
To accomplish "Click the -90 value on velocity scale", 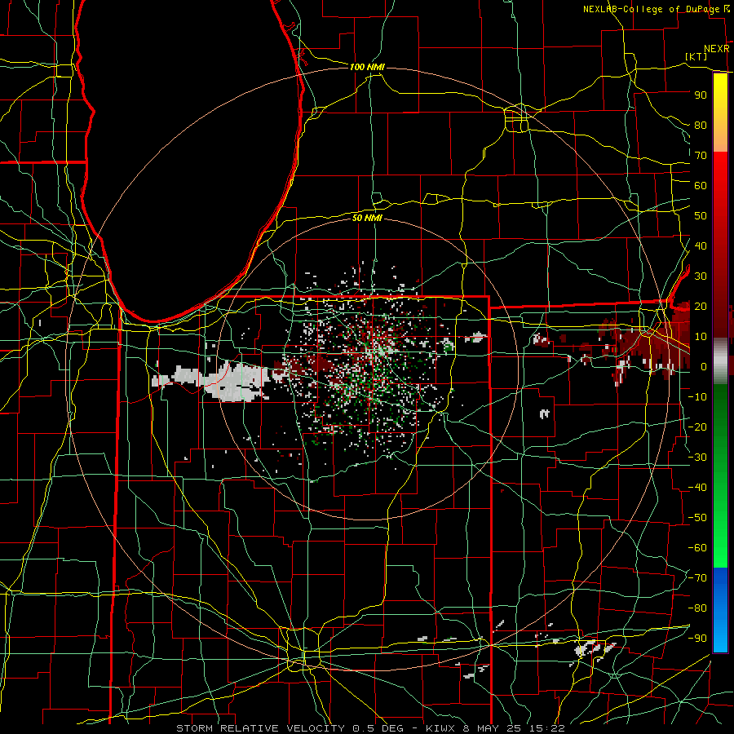I will tap(698, 639).
